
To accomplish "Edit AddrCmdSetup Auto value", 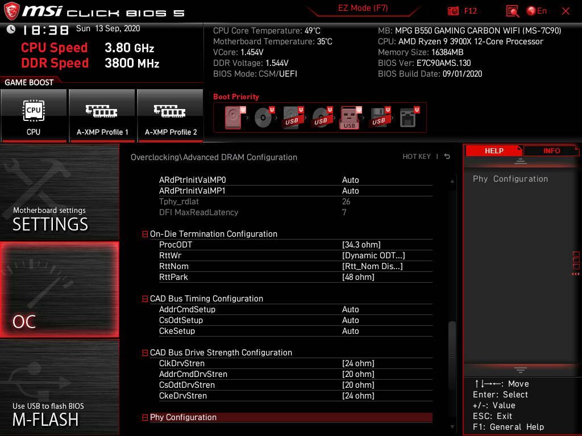I will (x=350, y=309).
